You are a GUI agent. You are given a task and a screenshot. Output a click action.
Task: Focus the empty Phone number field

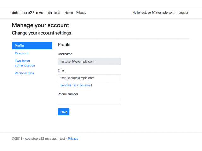pyautogui.click(x=89, y=101)
